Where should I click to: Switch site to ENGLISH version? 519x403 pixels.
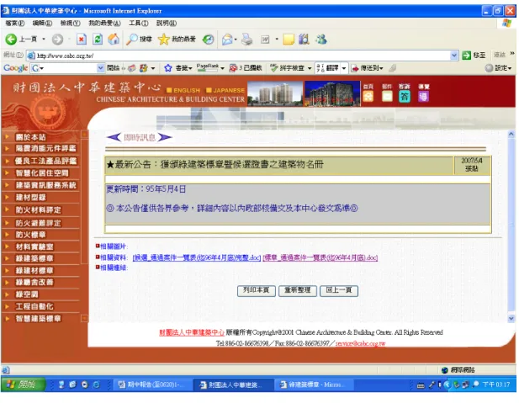pos(183,90)
